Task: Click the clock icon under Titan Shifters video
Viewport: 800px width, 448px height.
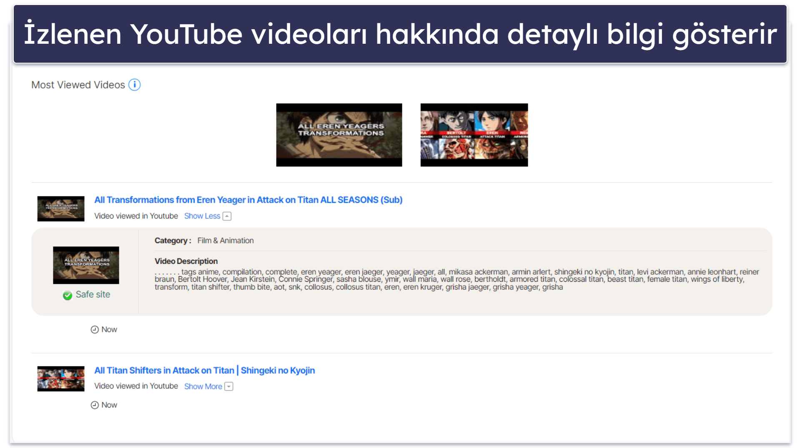Action: click(x=95, y=405)
